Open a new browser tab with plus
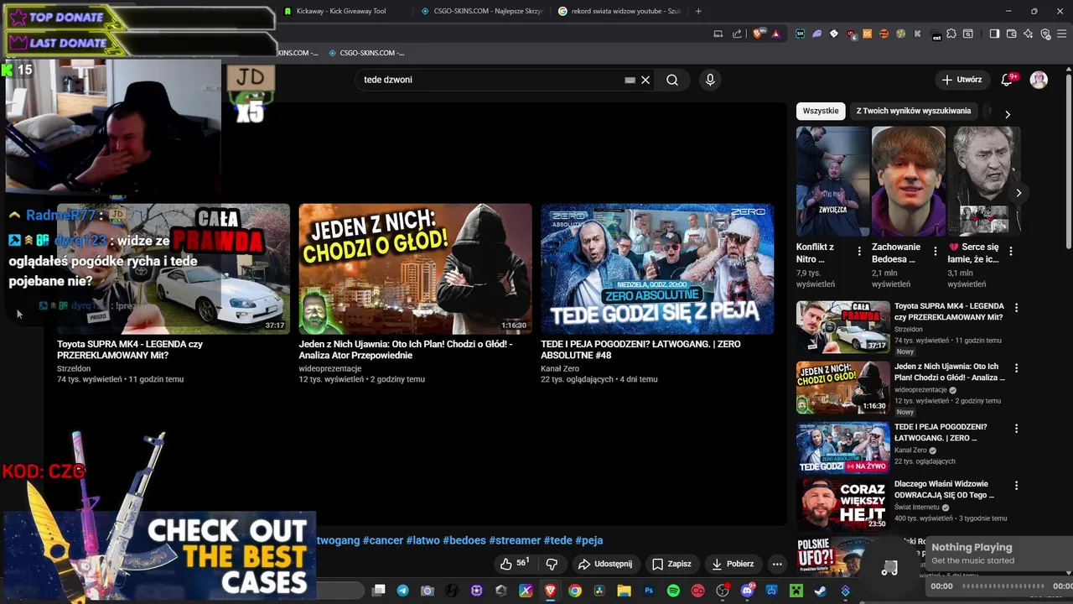Screen dimensions: 1073x604 point(698,11)
